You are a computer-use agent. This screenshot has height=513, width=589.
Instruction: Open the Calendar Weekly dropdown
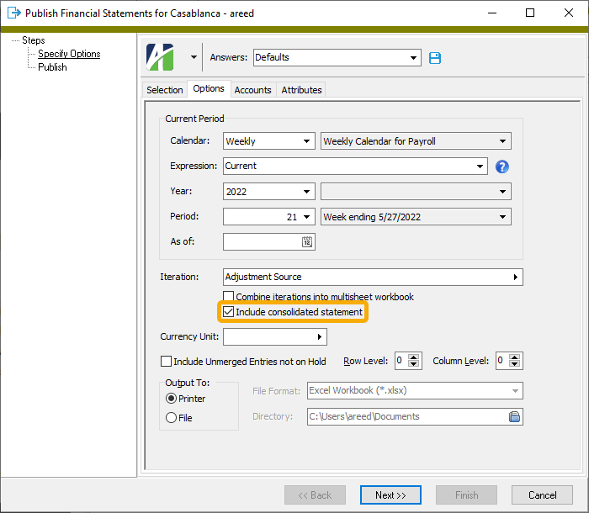[x=269, y=141]
